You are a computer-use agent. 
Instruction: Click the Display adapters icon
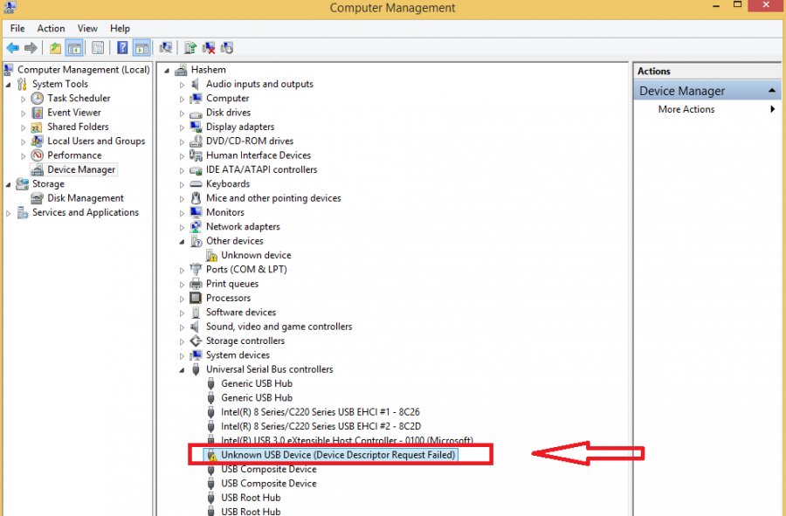click(196, 127)
